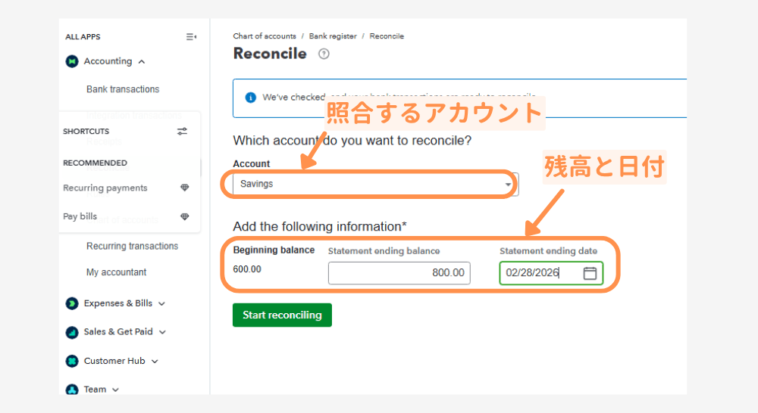758x413 pixels.
Task: Expand the Expenses & Bills section
Action: tap(161, 304)
